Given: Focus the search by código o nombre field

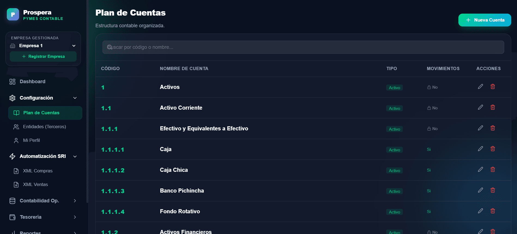Looking at the screenshot, I should pos(303,47).
